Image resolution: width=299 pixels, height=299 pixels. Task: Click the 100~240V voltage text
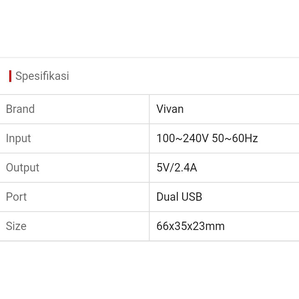[182, 138]
